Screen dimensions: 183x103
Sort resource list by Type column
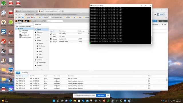pyautogui.click(x=53, y=31)
